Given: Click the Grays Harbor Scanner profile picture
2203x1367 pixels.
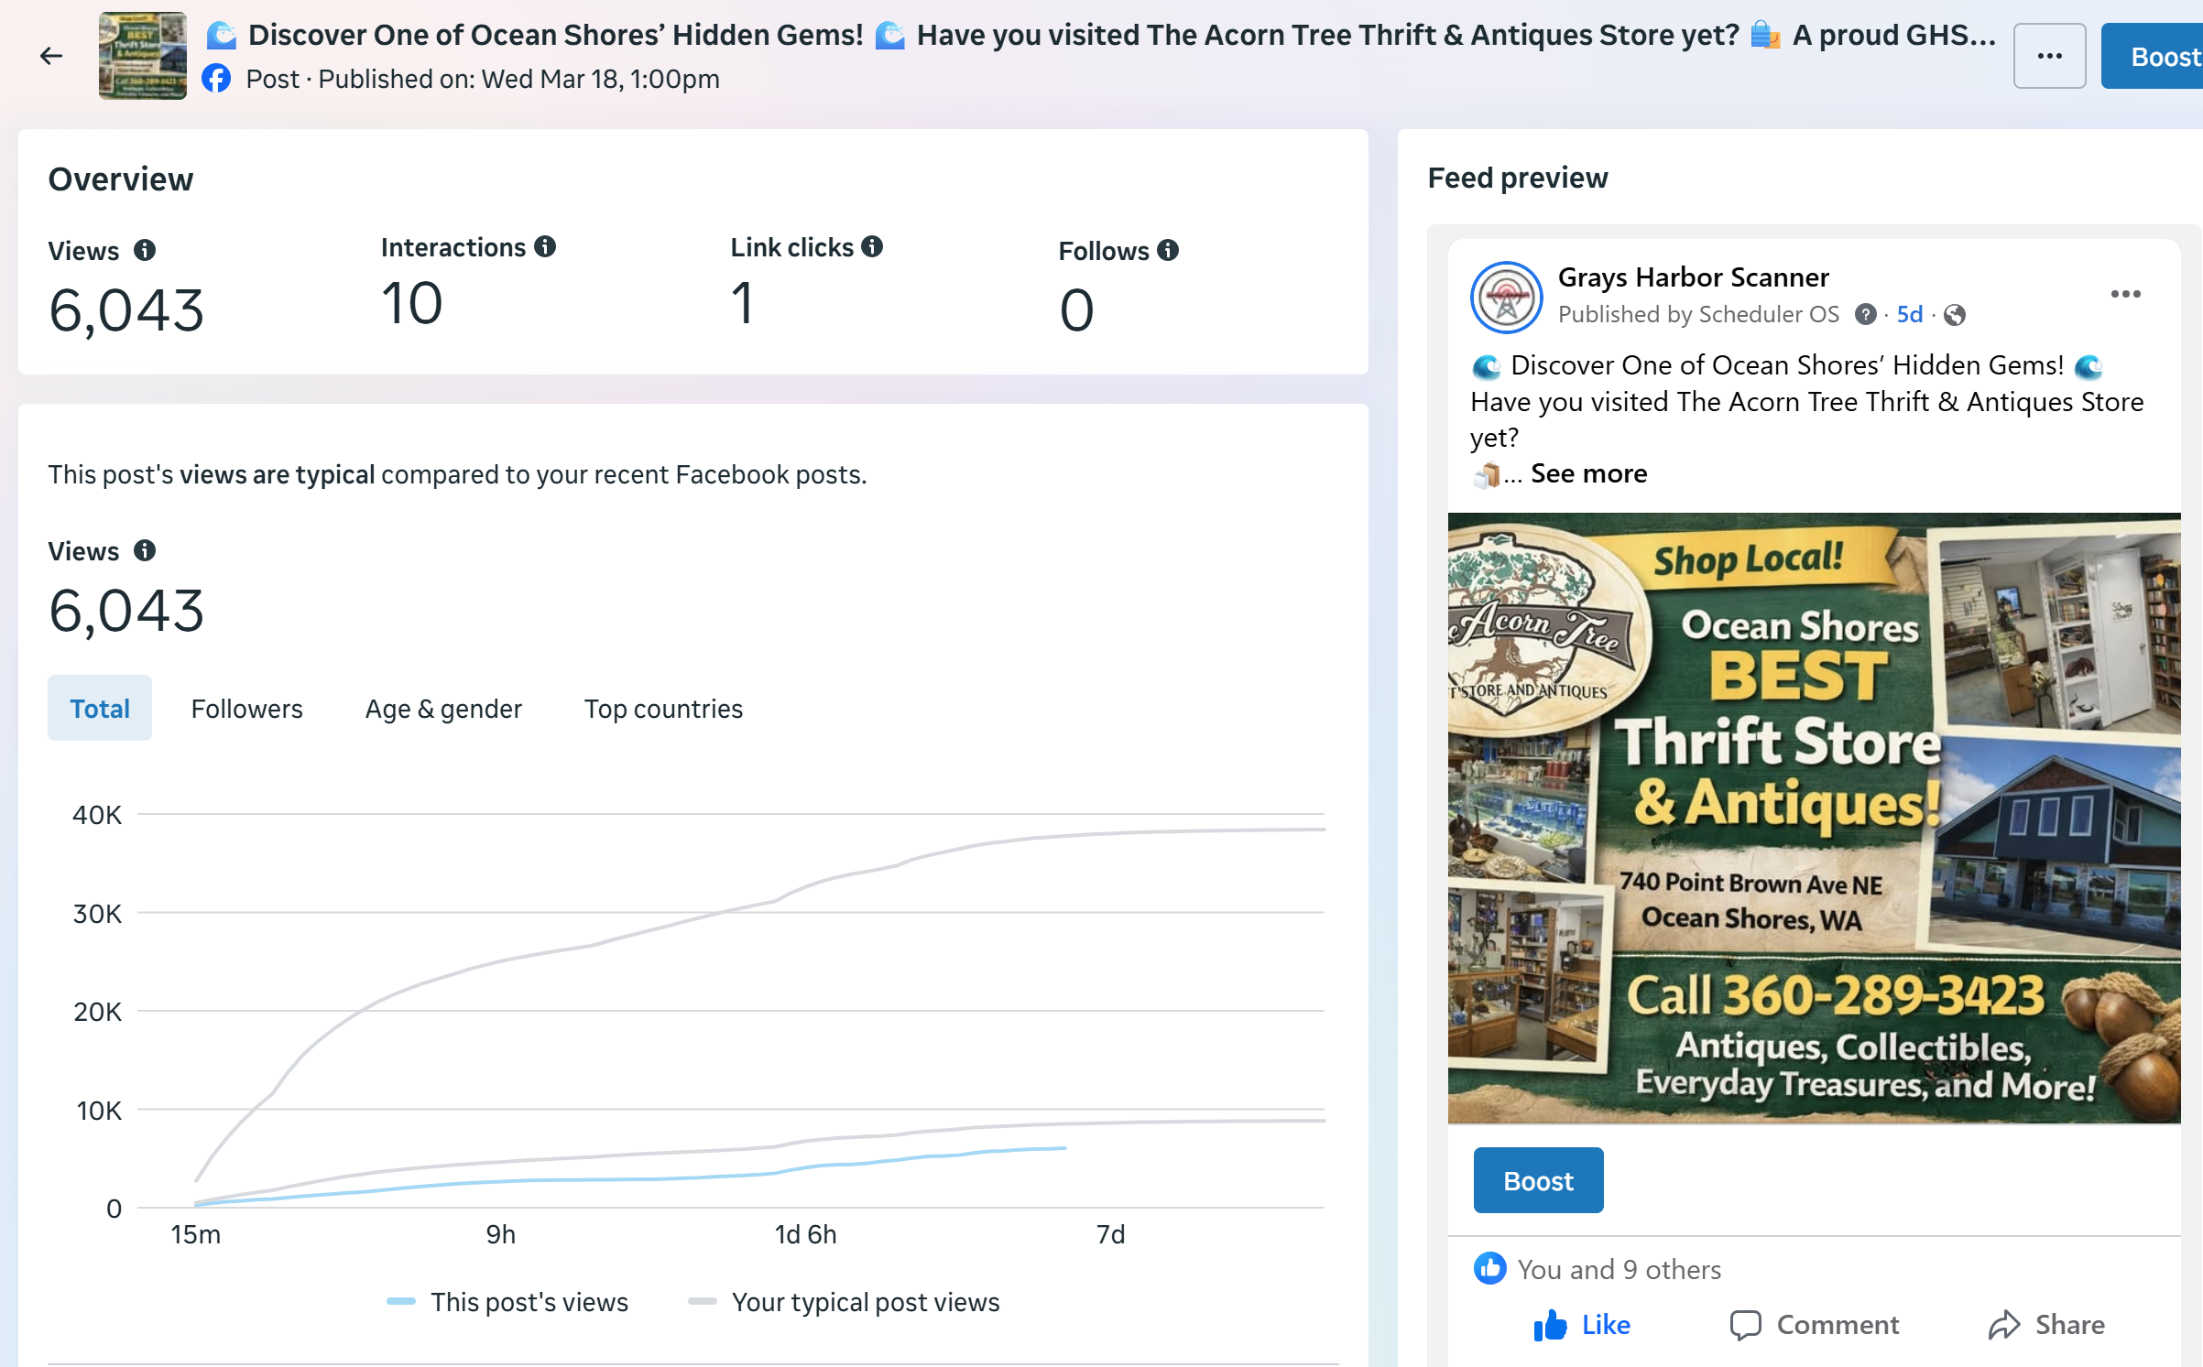Looking at the screenshot, I should (x=1506, y=297).
